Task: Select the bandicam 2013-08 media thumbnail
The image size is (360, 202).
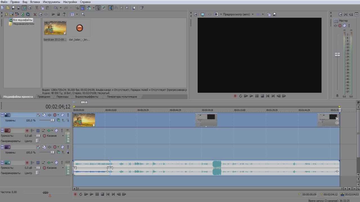Action: click(55, 28)
